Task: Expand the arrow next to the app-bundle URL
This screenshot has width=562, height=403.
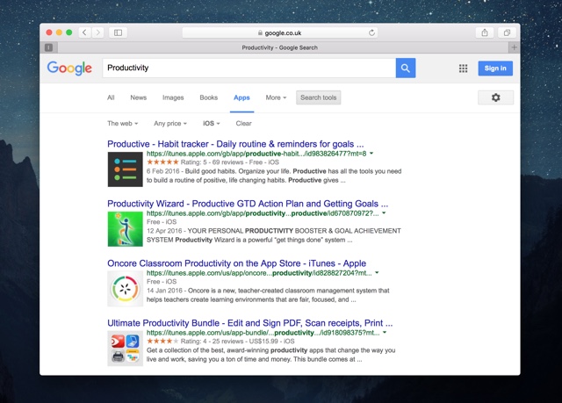Action: [x=385, y=333]
